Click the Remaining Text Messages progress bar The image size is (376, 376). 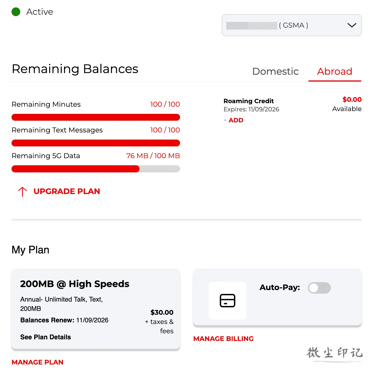tap(96, 143)
